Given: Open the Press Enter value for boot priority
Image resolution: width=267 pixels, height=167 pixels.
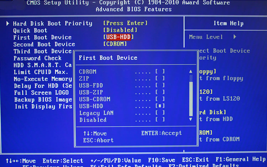Looking at the screenshot, I should click(x=126, y=23).
